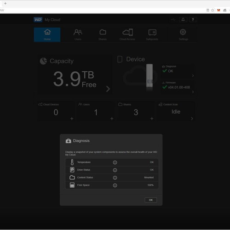Confirm the Diagnosis dialog with OK
Image resolution: width=230 pixels, height=230 pixels.
[x=151, y=200]
